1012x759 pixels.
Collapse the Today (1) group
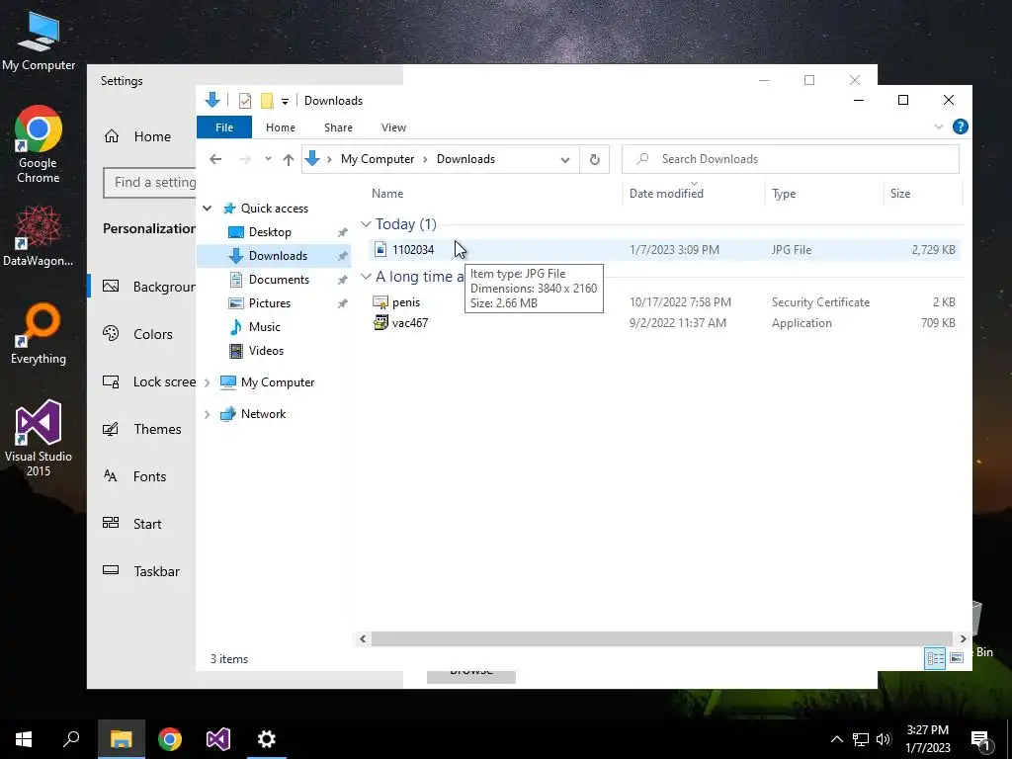pos(366,224)
